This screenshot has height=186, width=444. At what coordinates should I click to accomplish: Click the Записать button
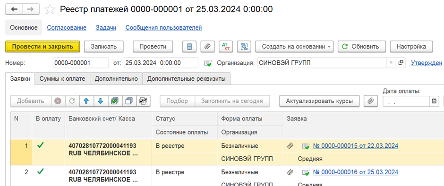[103, 47]
